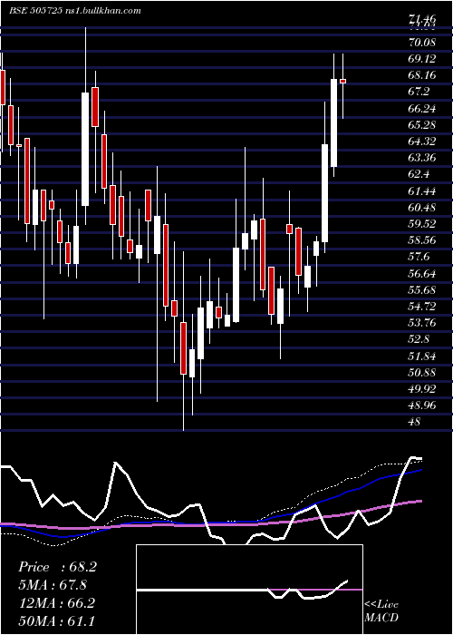
Task: Click the 68.16 price axis label
Action: (x=422, y=75)
